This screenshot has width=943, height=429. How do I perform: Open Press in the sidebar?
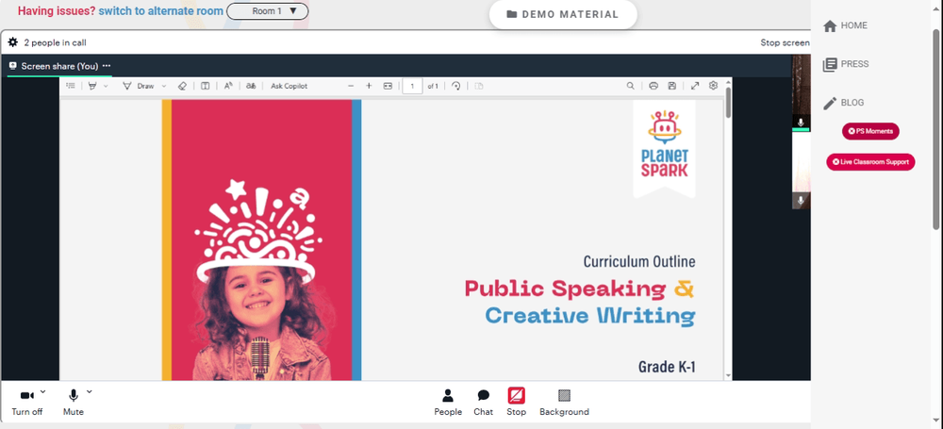846,64
